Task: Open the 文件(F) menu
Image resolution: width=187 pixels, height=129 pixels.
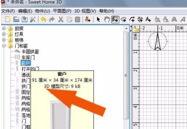Action: tap(8, 11)
